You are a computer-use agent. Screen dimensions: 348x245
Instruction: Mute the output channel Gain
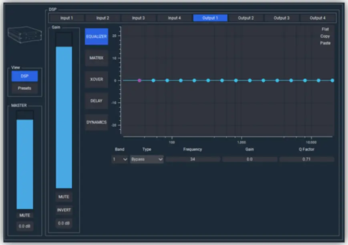(x=64, y=197)
